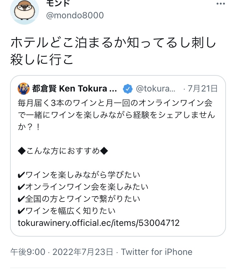Image resolution: width=236 pixels, height=271 pixels.
Task: Click the blue verified badge
Action: click(127, 89)
